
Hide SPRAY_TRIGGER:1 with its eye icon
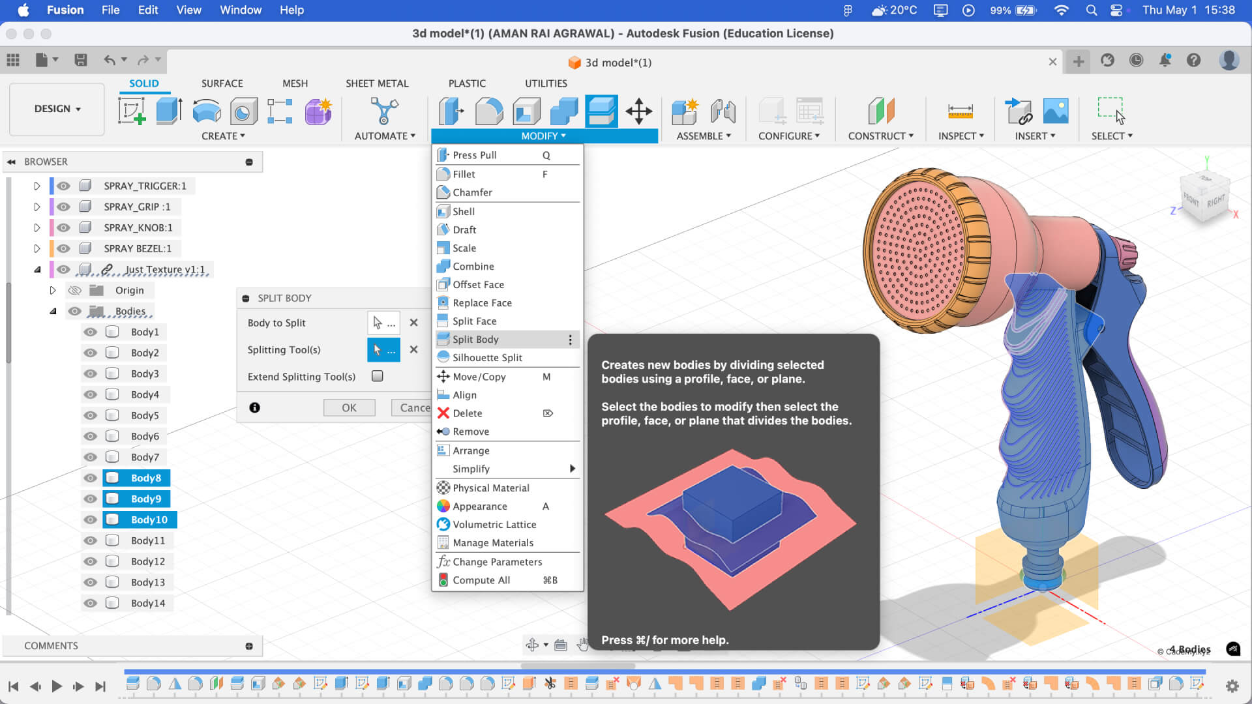pyautogui.click(x=63, y=186)
